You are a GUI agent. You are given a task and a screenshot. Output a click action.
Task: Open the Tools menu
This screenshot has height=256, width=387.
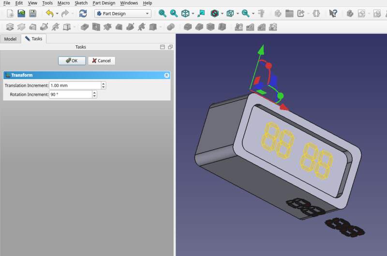(47, 3)
